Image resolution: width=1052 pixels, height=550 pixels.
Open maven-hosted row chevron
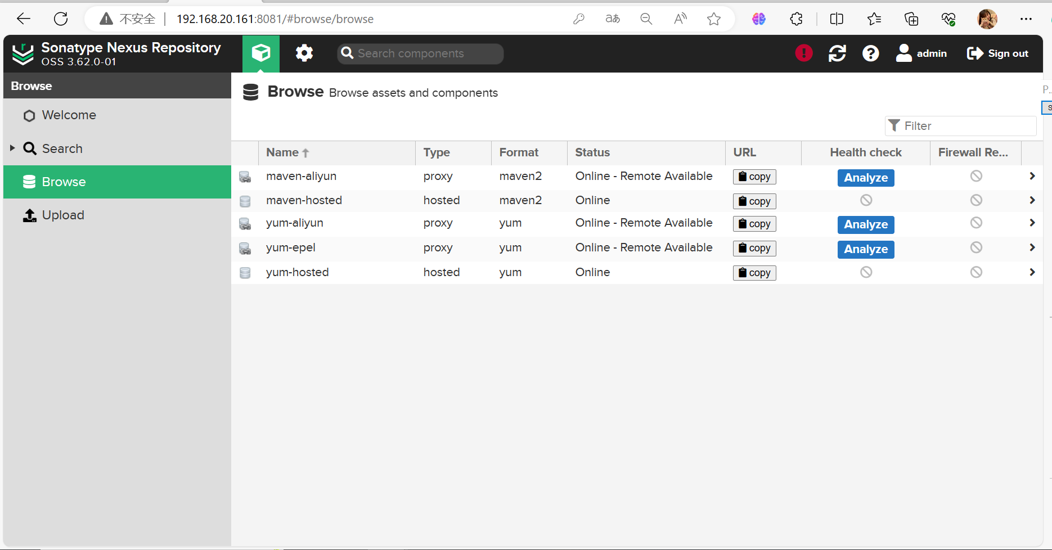coord(1032,200)
